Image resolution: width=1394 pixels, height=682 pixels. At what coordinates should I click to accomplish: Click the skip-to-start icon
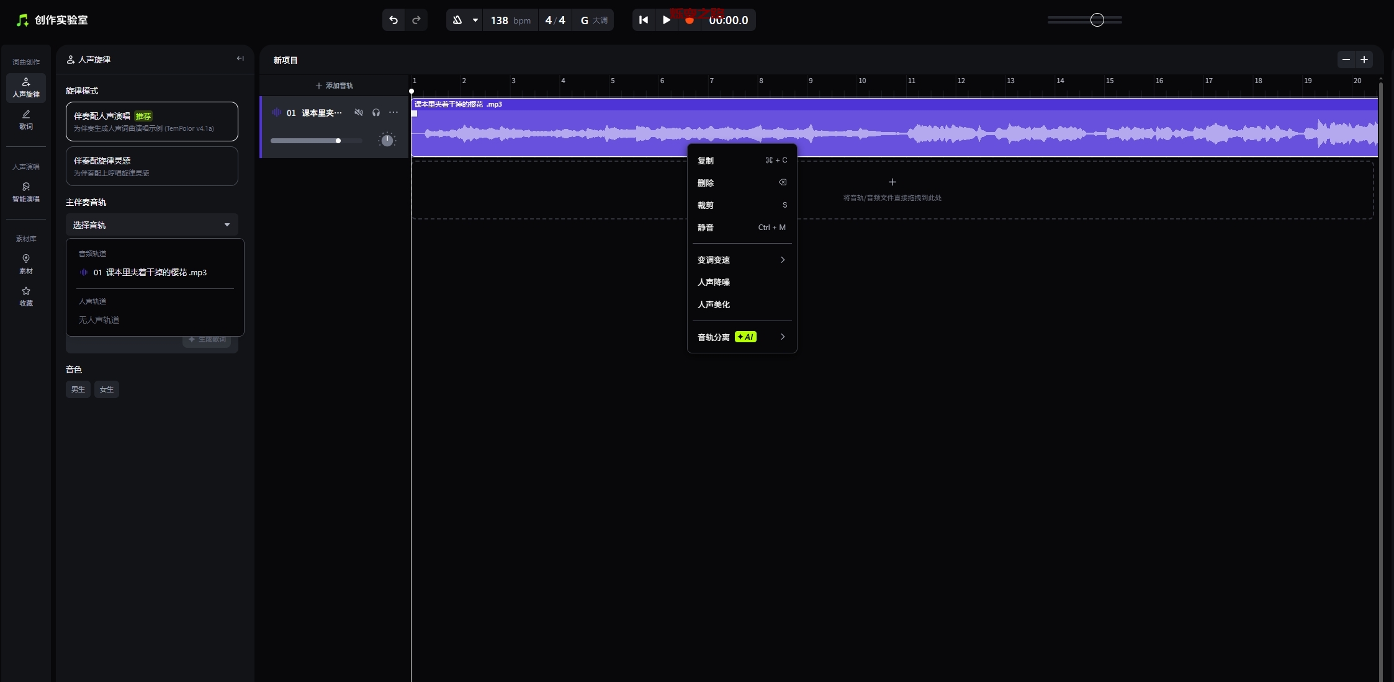coord(644,20)
